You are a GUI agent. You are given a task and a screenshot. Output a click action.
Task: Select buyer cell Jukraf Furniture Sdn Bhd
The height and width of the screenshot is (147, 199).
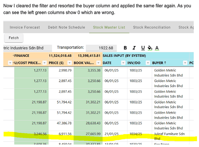pyautogui.click(x=171, y=136)
